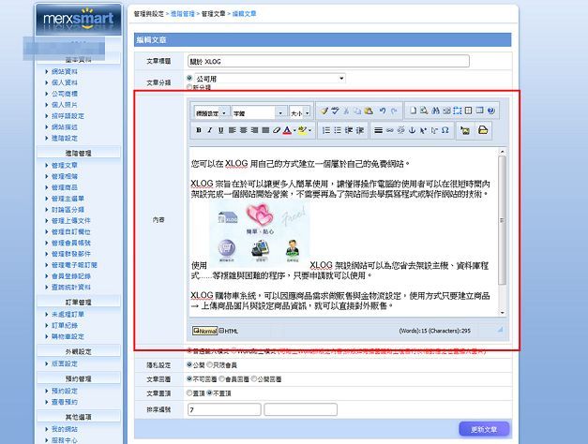Click the sort number field containing 7
The height and width of the screenshot is (444, 588).
224,409
